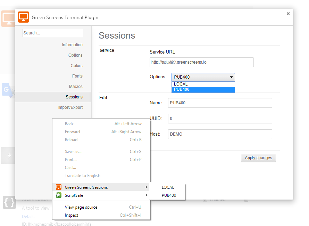The image size is (309, 226).
Task: Open the Information settings section
Action: click(x=72, y=45)
